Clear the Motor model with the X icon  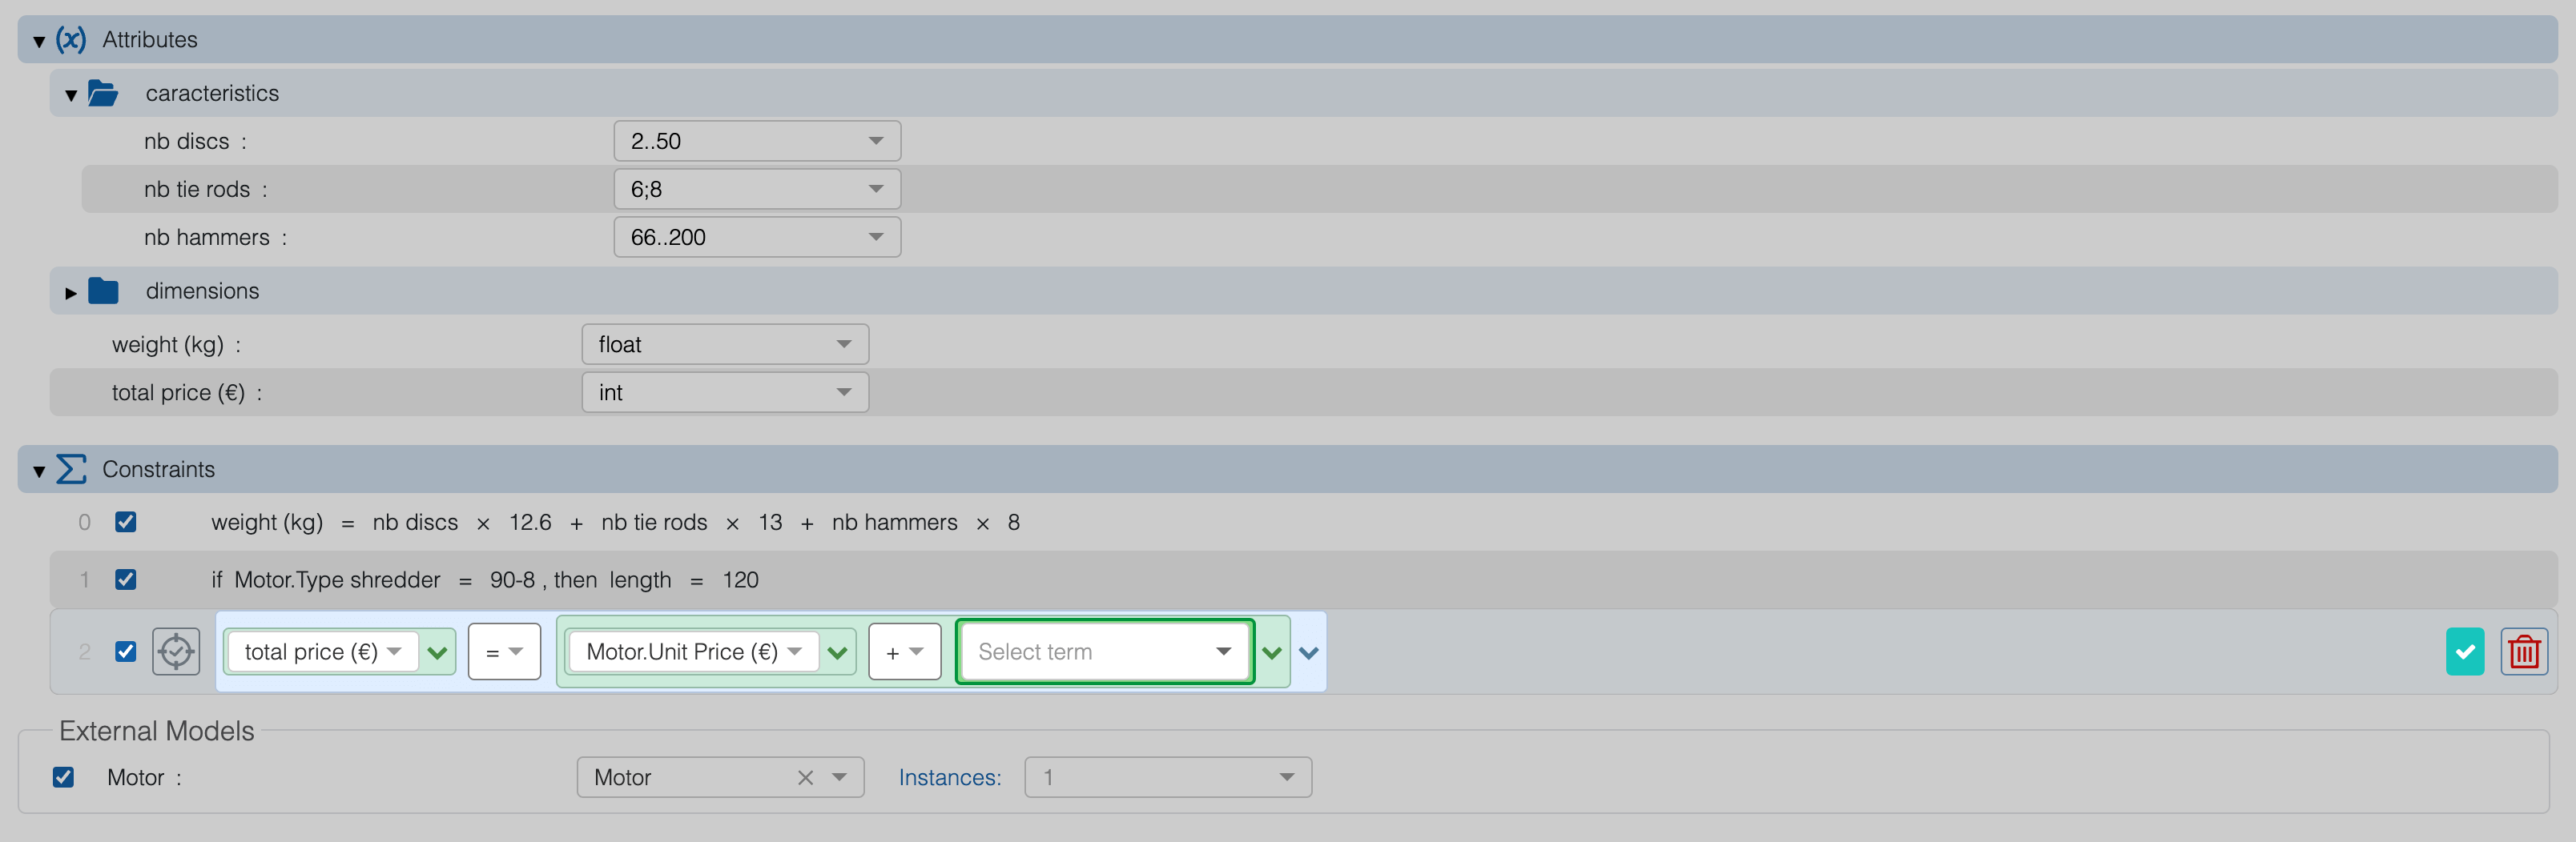803,776
